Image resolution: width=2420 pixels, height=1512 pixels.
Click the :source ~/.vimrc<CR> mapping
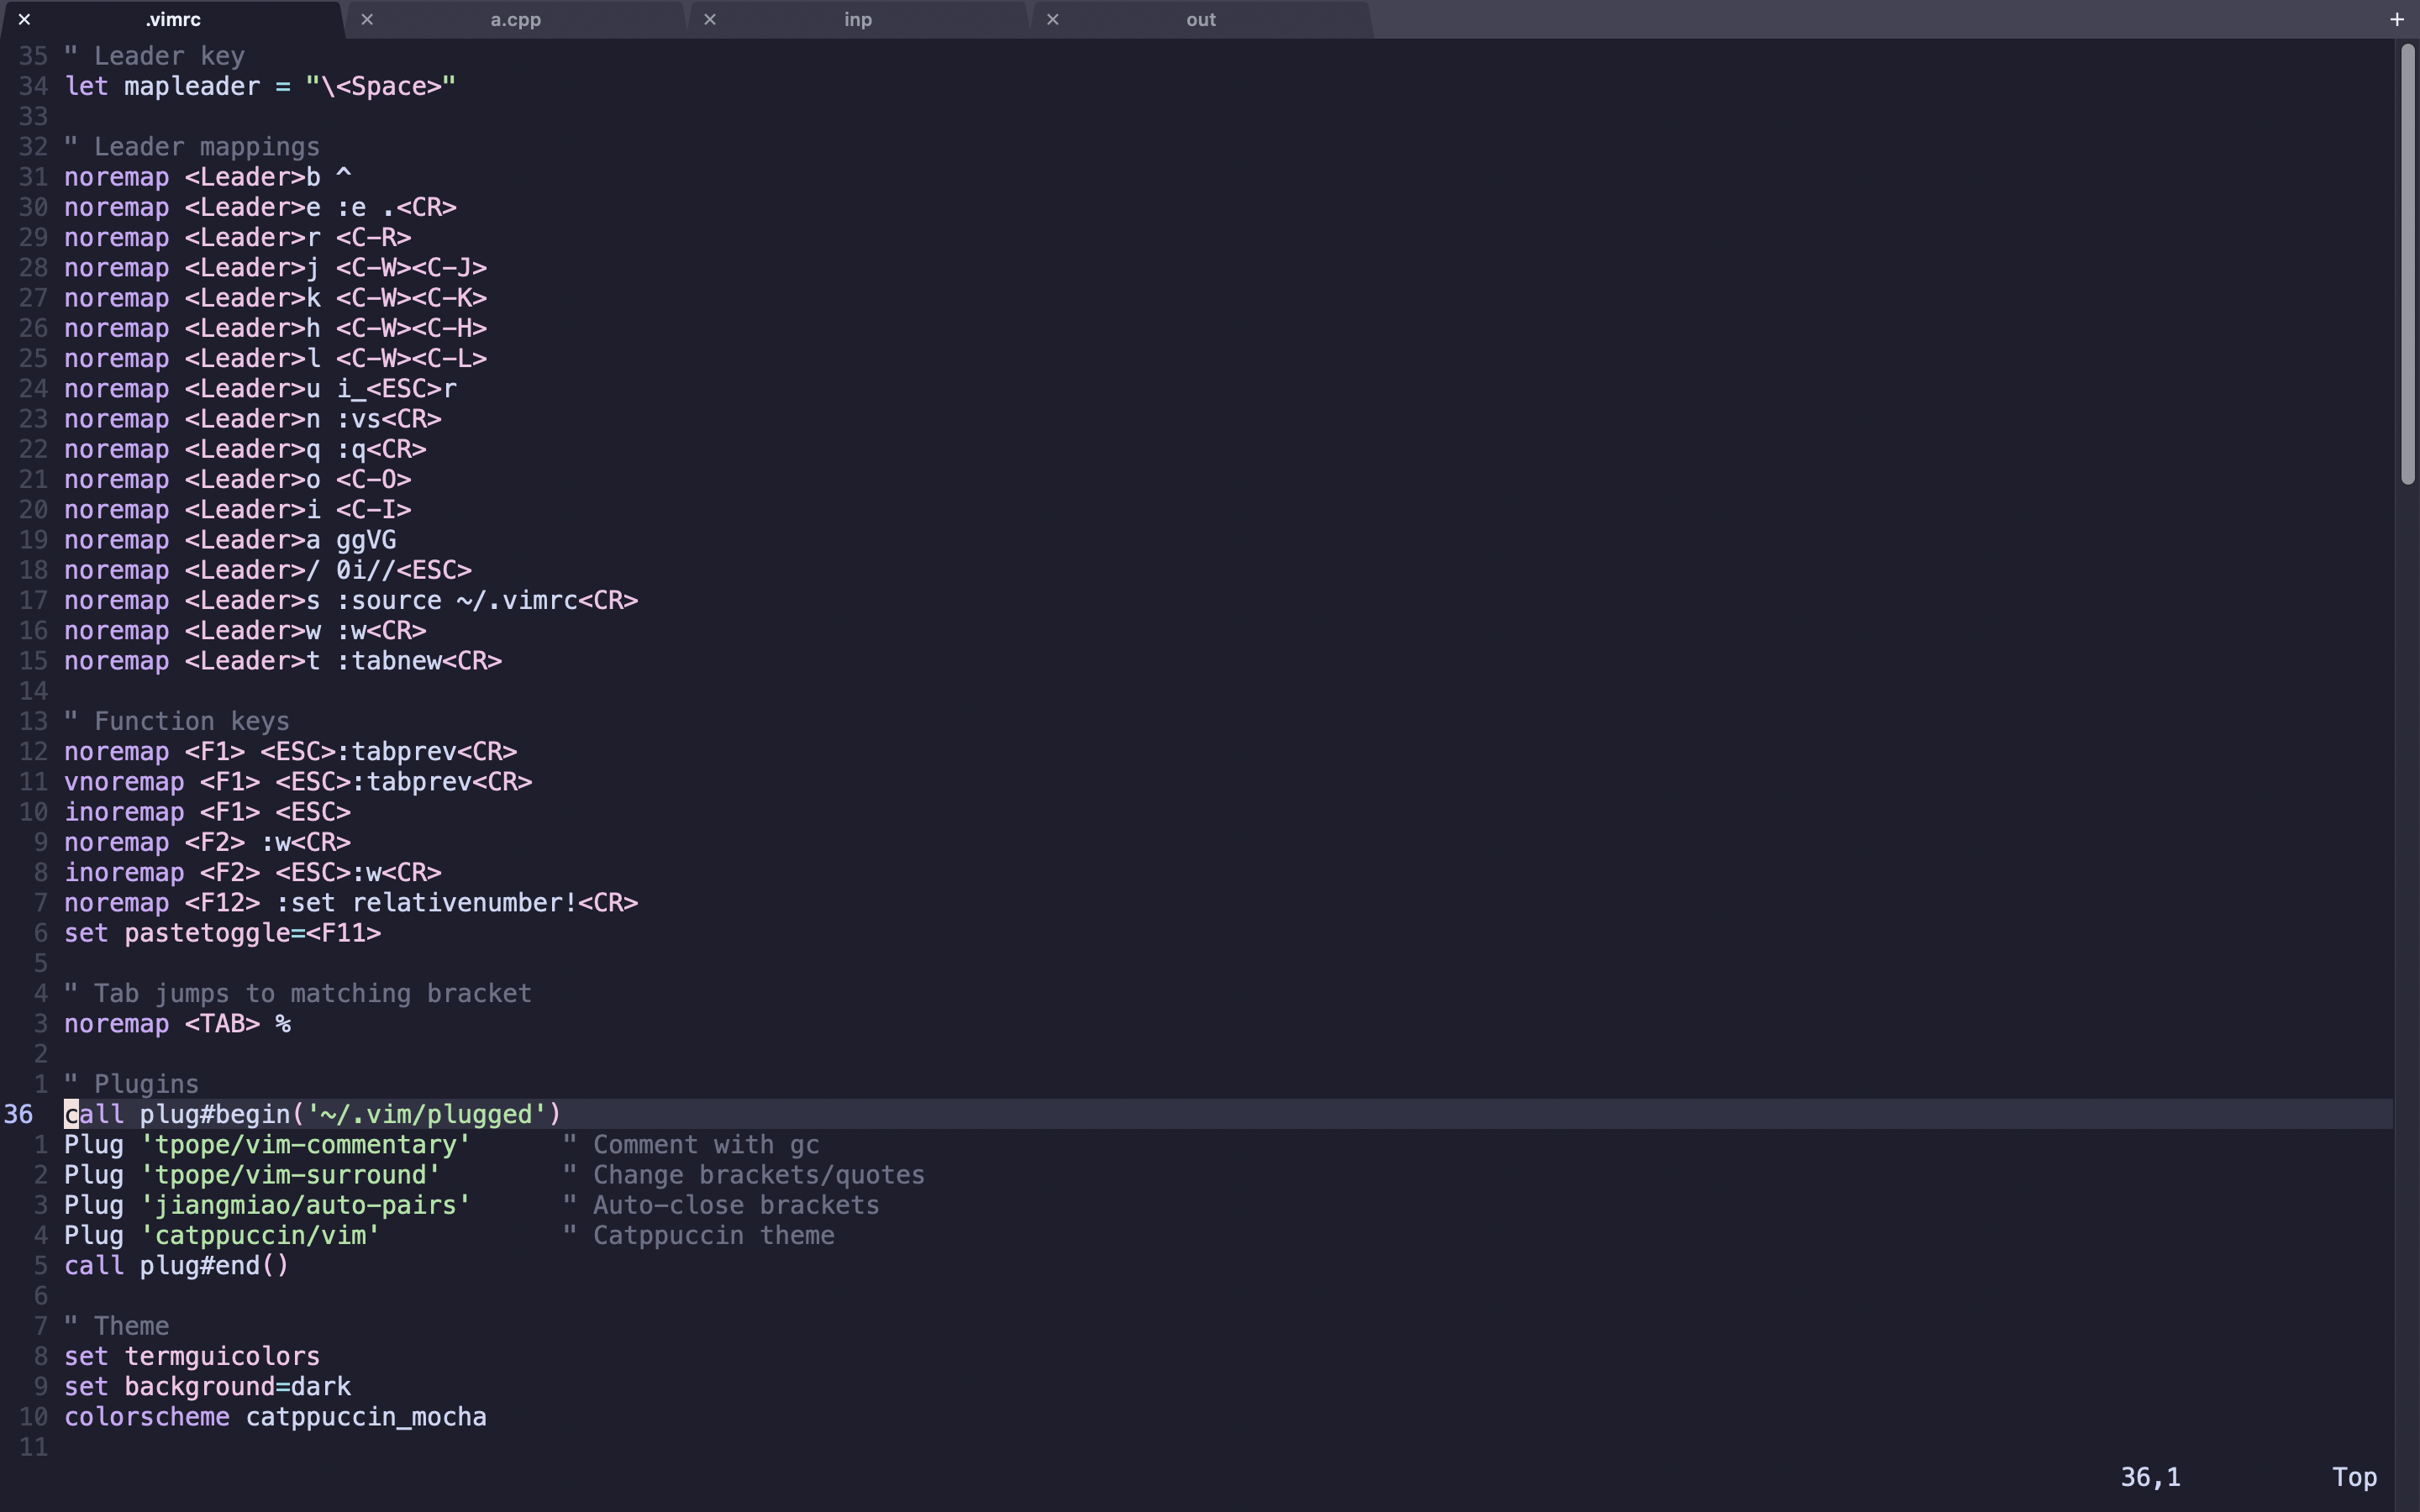[351, 600]
